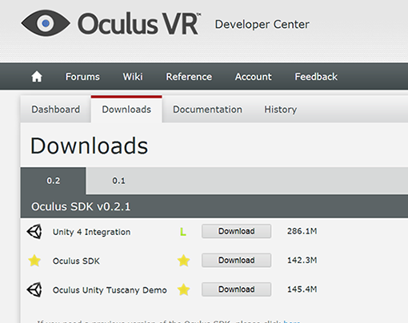The width and height of the screenshot is (408, 323).
Task: Open the Wiki menu item
Action: pyautogui.click(x=133, y=77)
